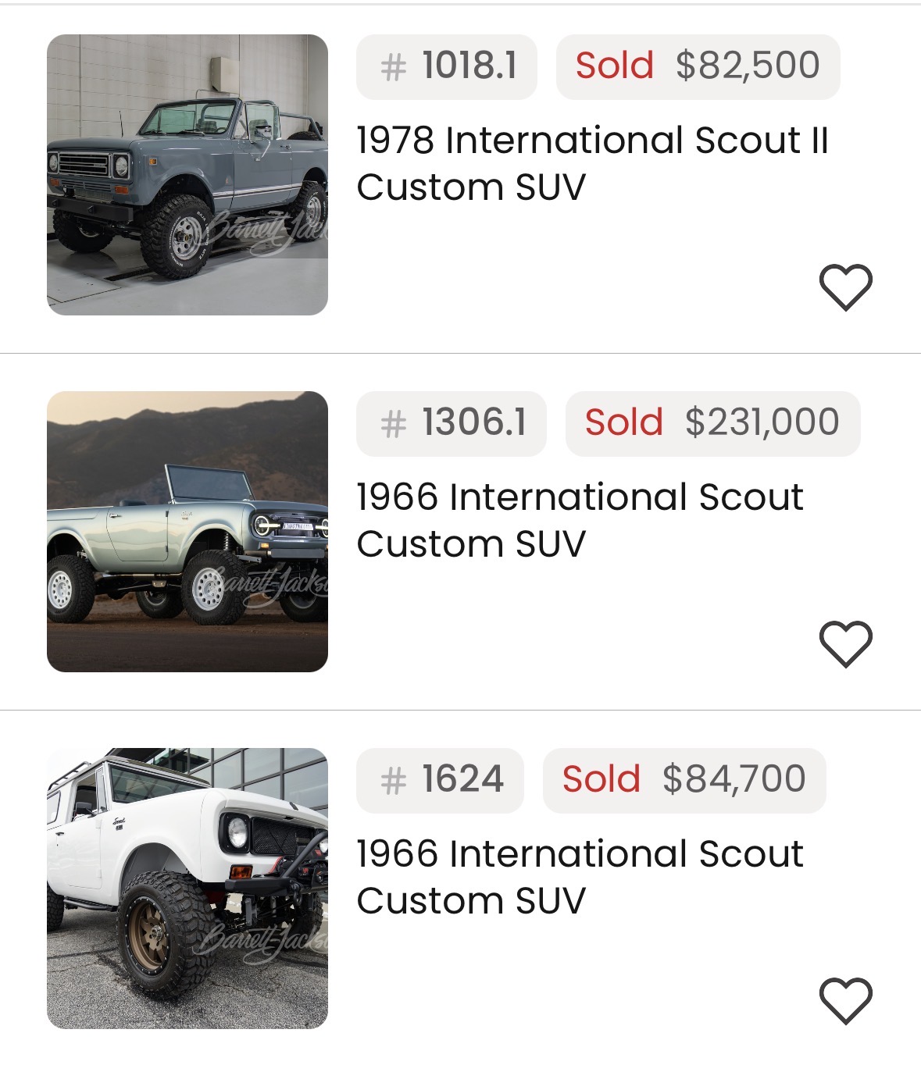Toggle the favorite heart on lot 1624
Image resolution: width=921 pixels, height=1065 pixels.
point(845,1000)
